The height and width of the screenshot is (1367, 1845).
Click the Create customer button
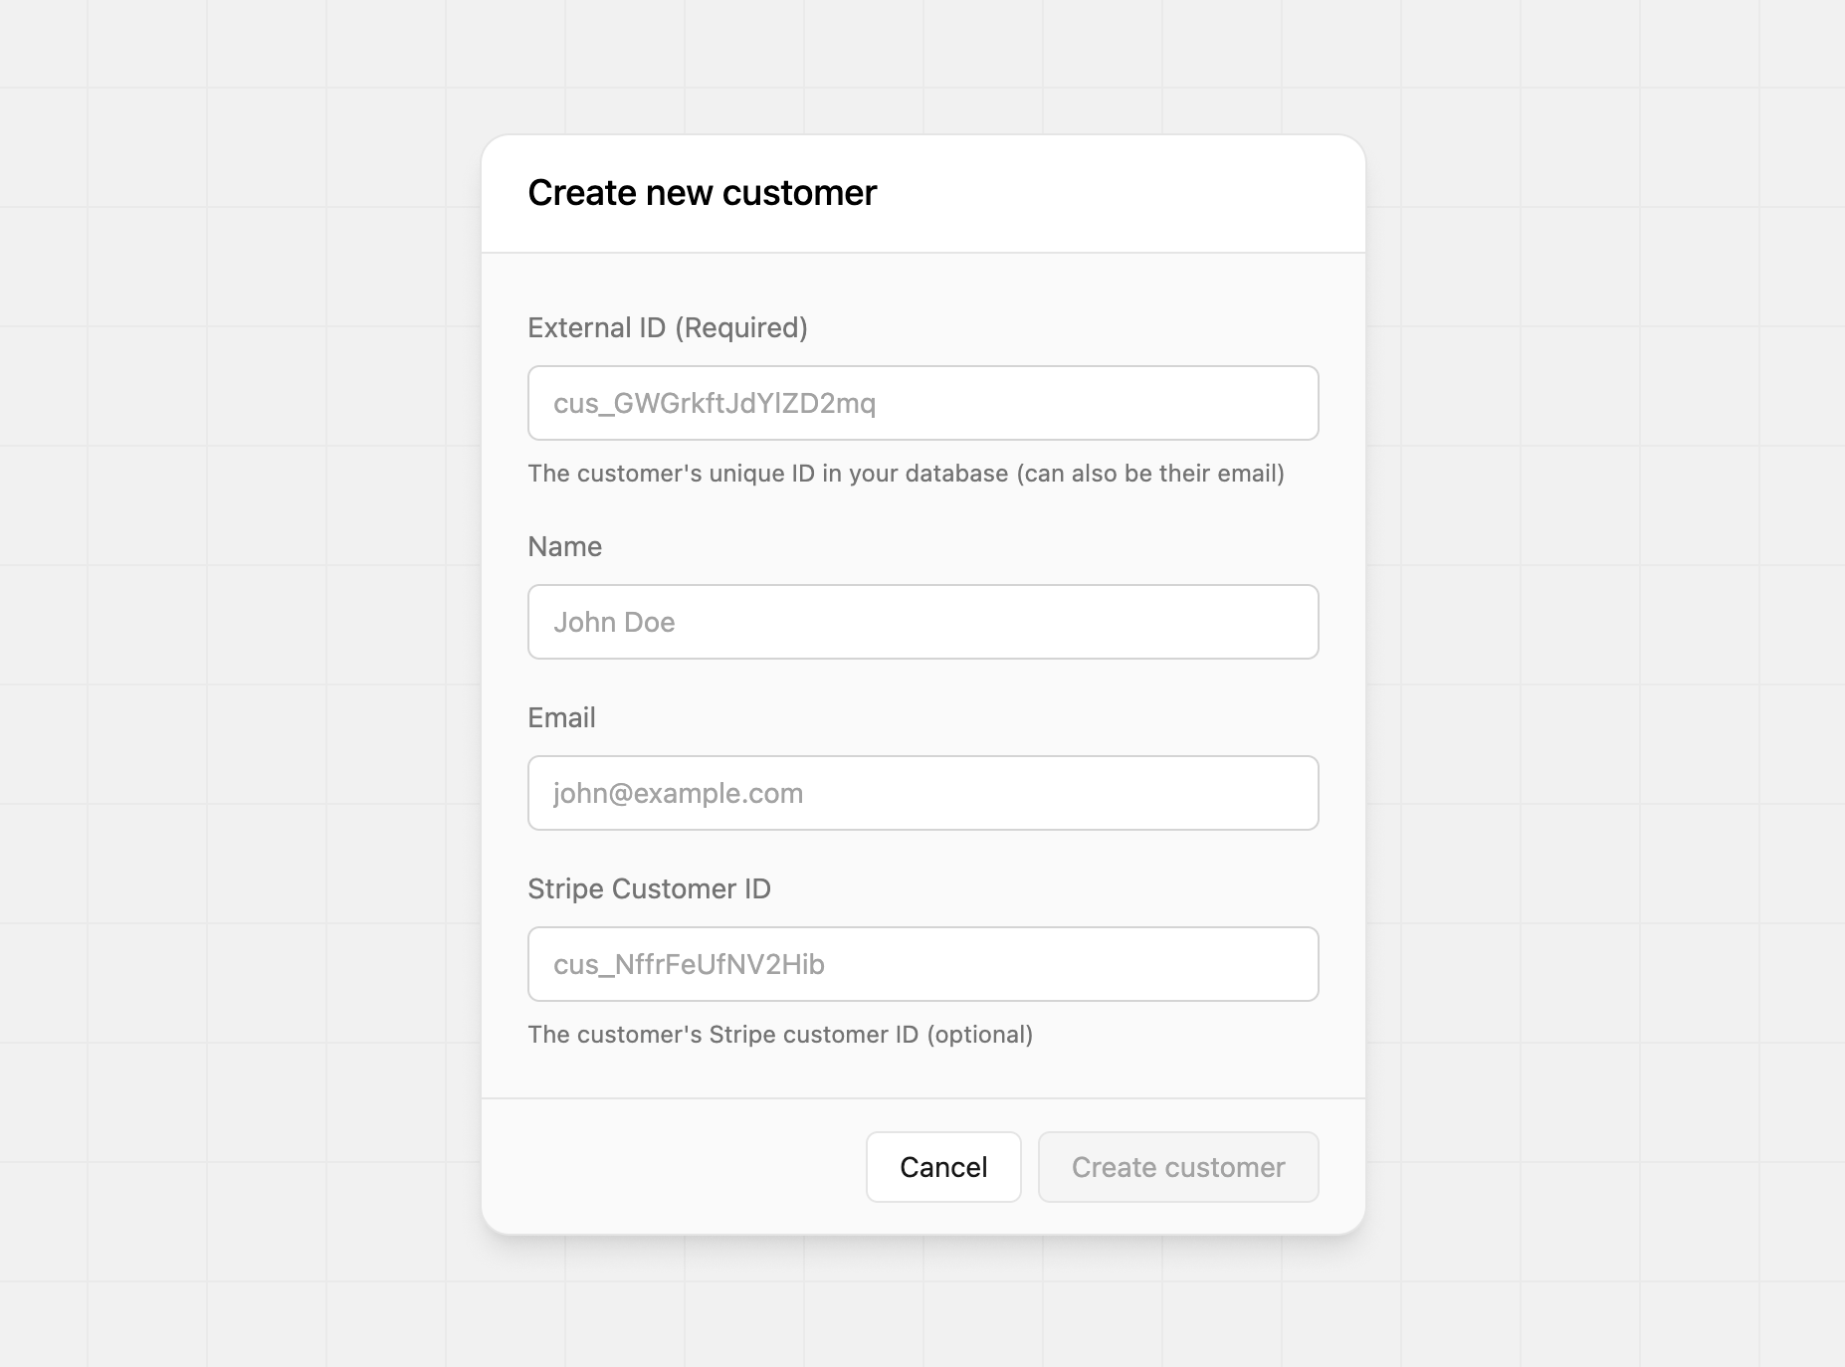(x=1177, y=1167)
